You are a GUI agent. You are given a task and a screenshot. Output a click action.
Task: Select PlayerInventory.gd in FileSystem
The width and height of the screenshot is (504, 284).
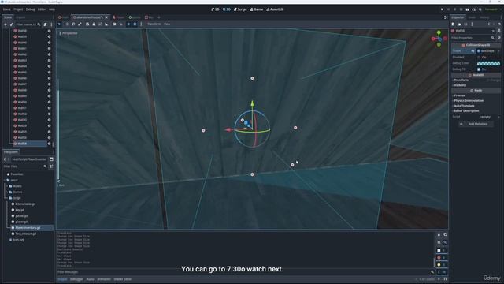point(28,228)
